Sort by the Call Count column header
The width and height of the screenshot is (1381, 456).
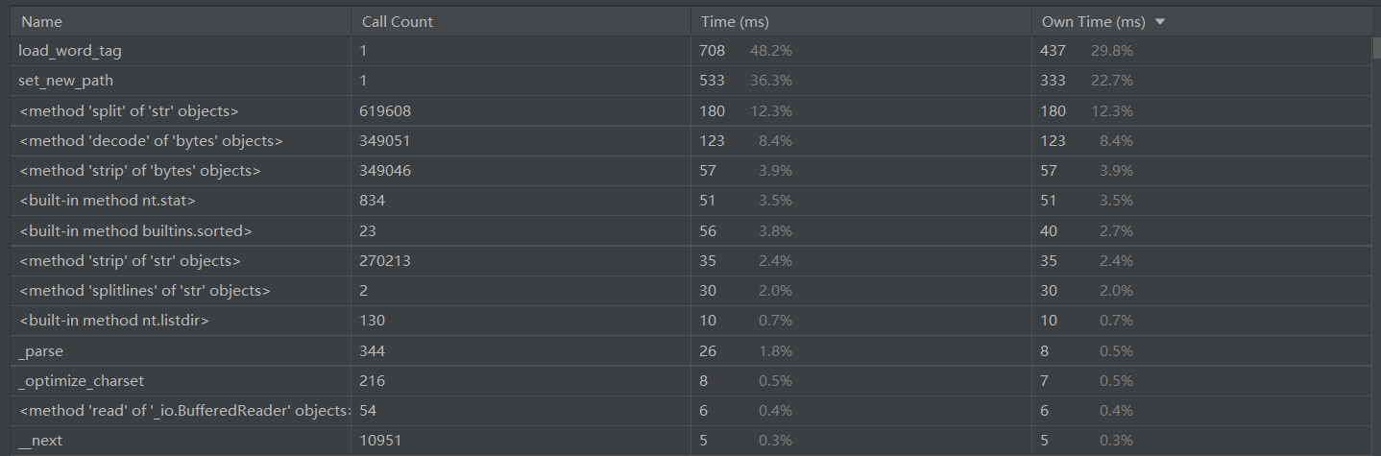pyautogui.click(x=521, y=21)
